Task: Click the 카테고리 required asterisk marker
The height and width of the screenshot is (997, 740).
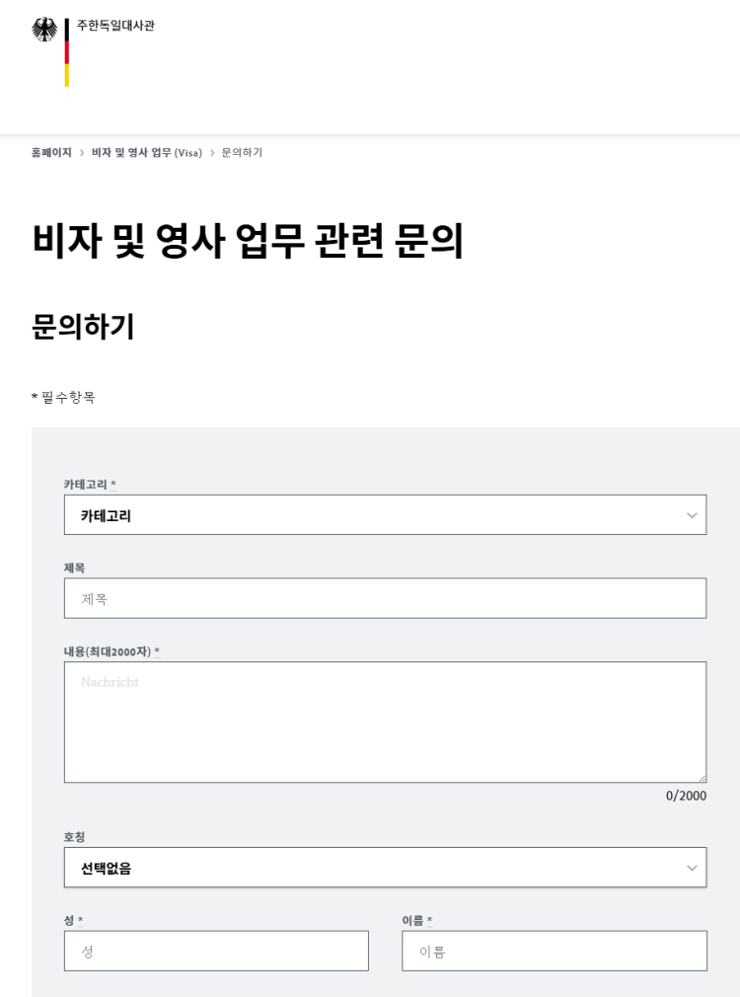Action: click(113, 484)
